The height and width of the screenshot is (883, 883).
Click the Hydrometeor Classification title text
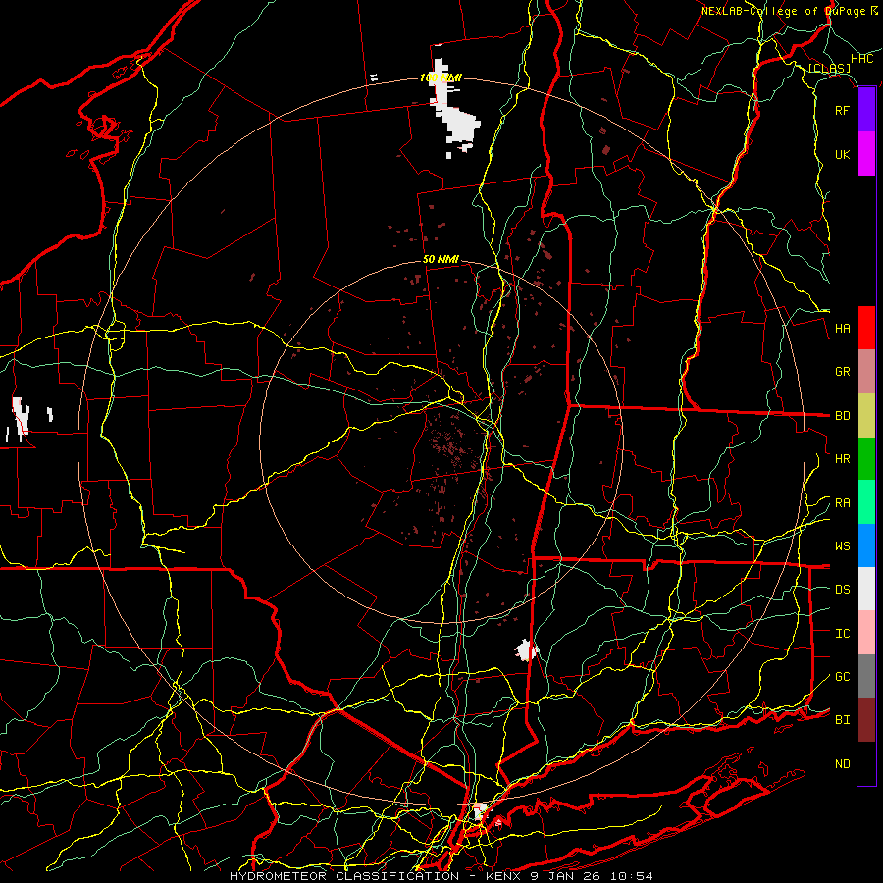344,876
